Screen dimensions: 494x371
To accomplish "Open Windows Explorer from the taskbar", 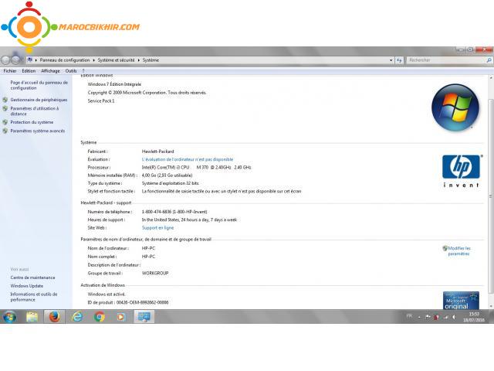I will point(32,316).
